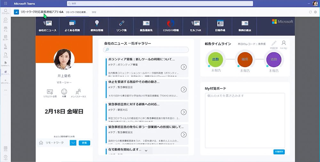Open 便利な情報 lightbulb icon

pyautogui.click(x=97, y=23)
